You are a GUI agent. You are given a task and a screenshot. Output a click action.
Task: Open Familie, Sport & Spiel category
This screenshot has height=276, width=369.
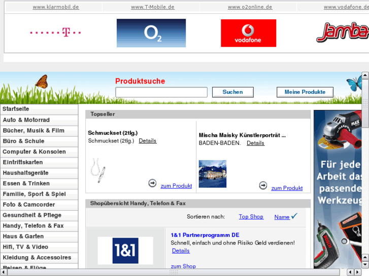tap(39, 194)
